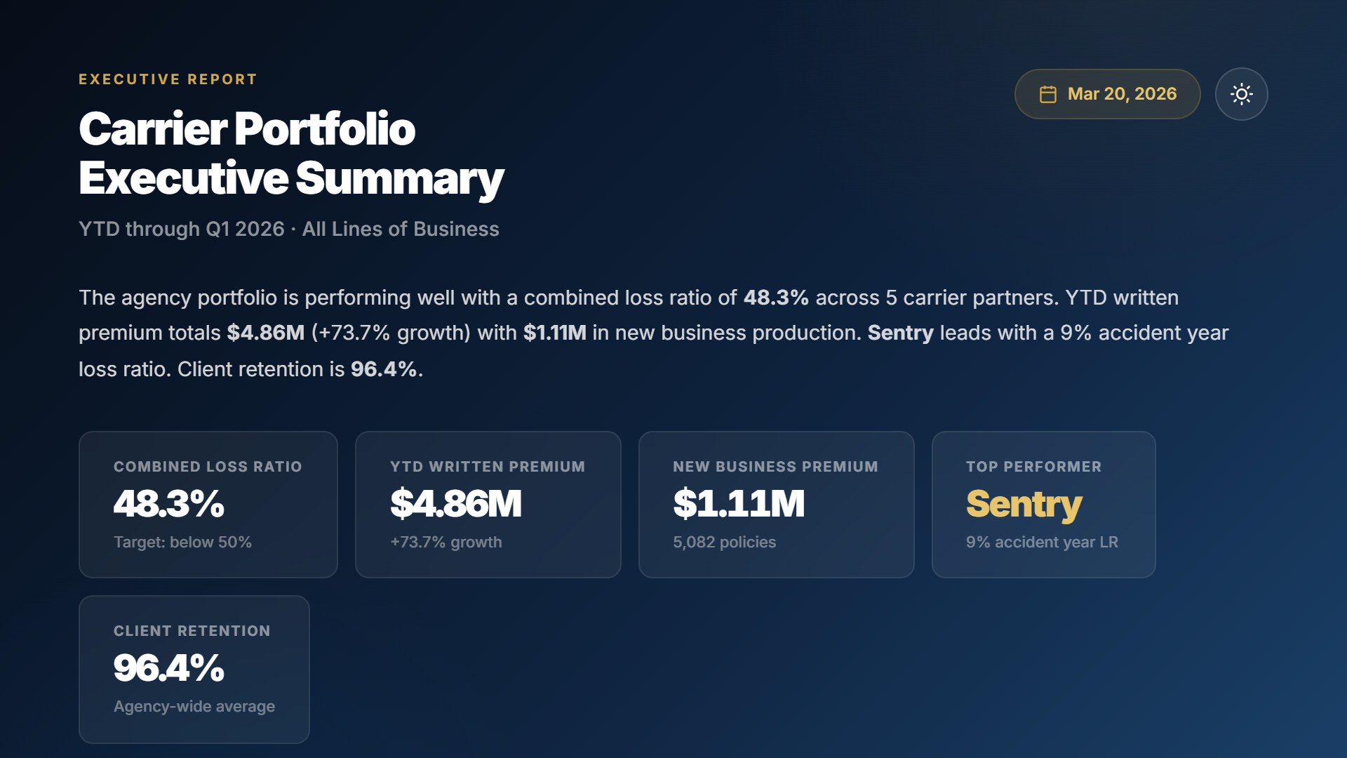Click the Target: below 50% label
The image size is (1347, 758).
182,542
